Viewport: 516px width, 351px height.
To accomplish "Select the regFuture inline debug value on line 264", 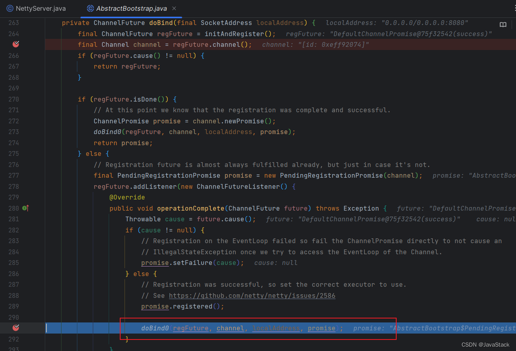I will [x=389, y=34].
